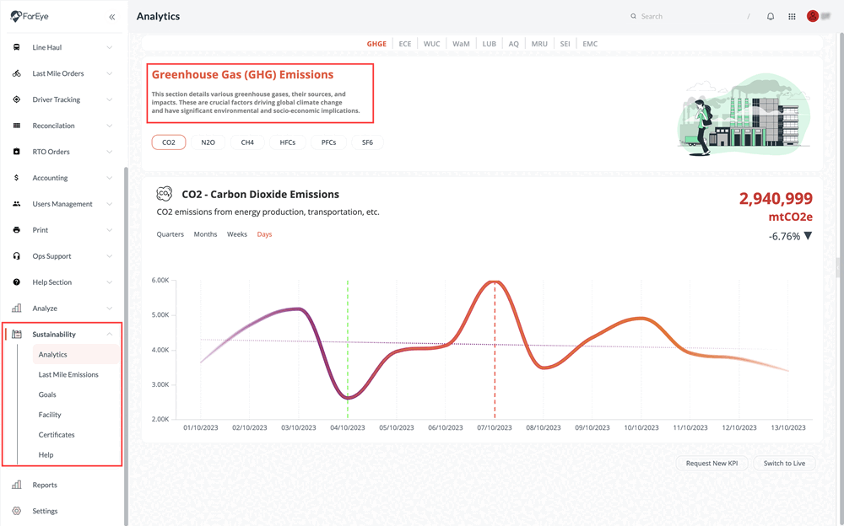Open the MRU tab
This screenshot has width=844, height=526.
pos(539,44)
